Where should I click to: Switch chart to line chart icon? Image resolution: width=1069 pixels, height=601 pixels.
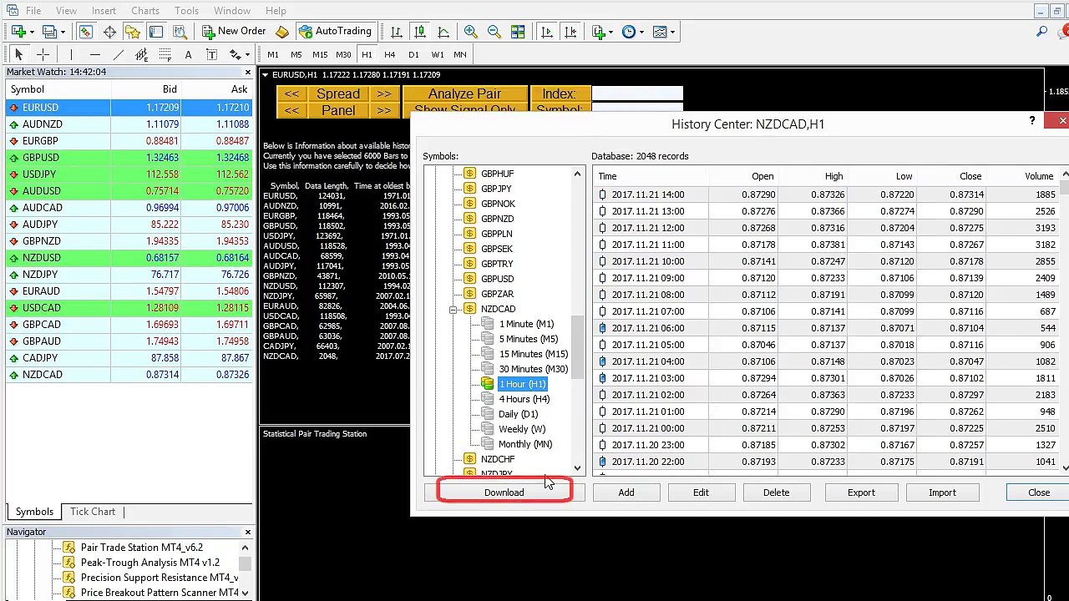(x=443, y=32)
